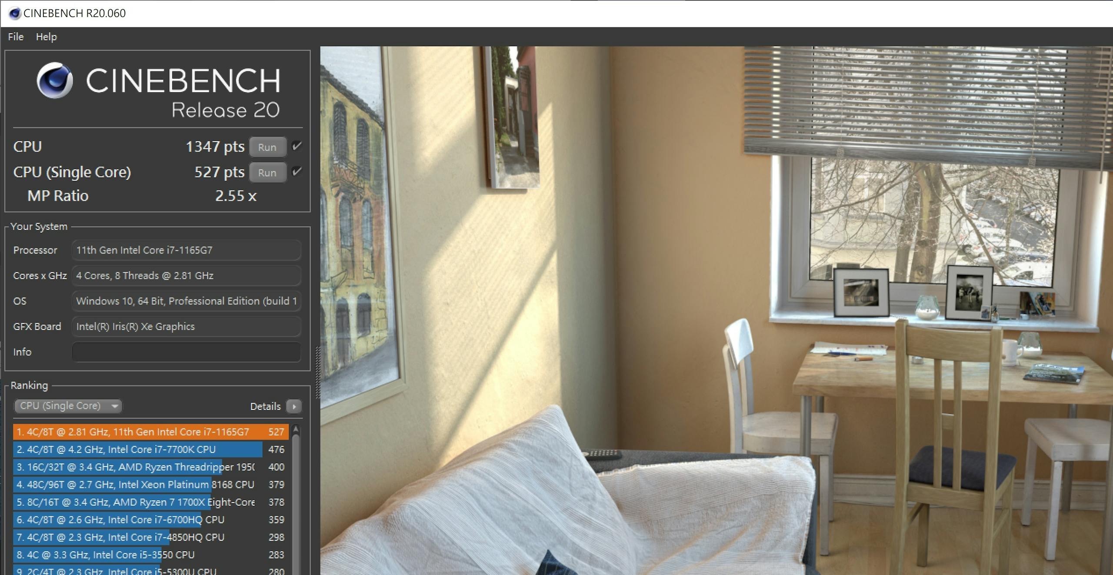Select ranking row 7 Core i7-4850HQ

click(150, 537)
